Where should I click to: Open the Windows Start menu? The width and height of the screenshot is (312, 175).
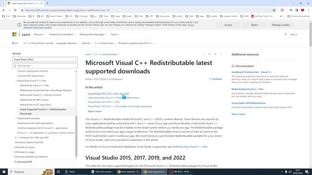(4, 172)
